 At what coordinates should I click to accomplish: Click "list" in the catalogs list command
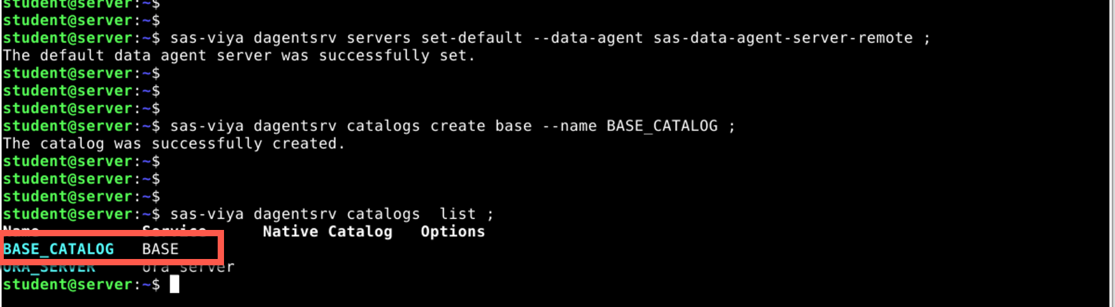click(458, 214)
